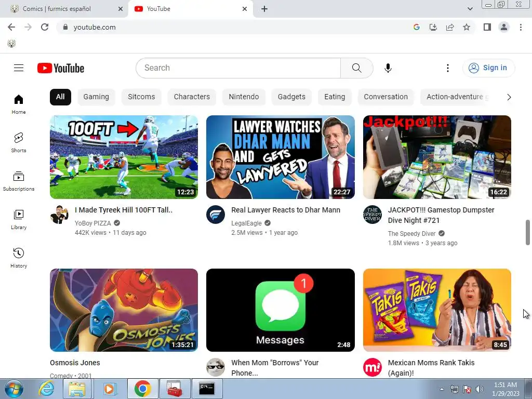Screen dimensions: 532x399
Task: Open Osmosis Jones title link
Action: (x=75, y=363)
